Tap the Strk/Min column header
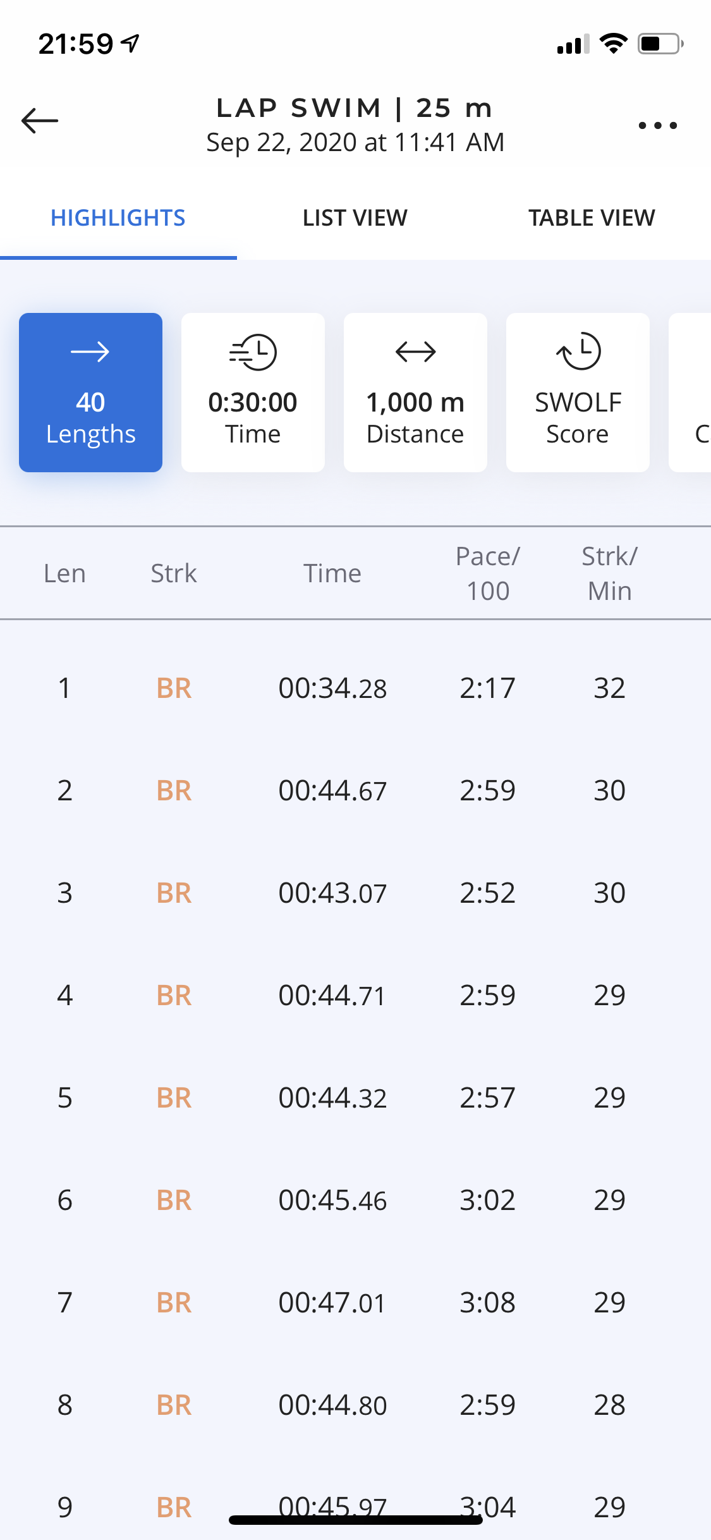The image size is (711, 1540). (x=609, y=573)
